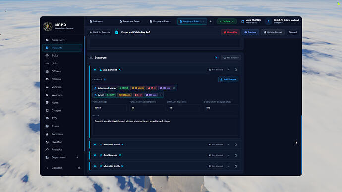Click the calendar icon beside the date
Image resolution: width=342 pixels, height=192 pixels.
click(x=243, y=21)
